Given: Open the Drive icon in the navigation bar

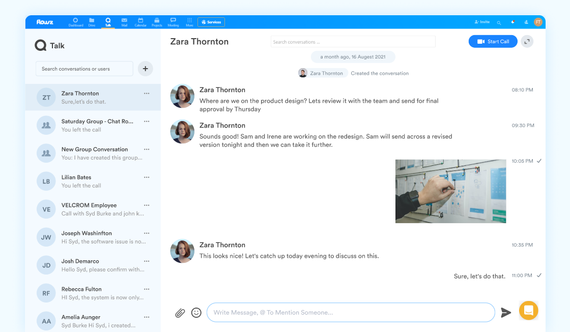Looking at the screenshot, I should click(92, 21).
